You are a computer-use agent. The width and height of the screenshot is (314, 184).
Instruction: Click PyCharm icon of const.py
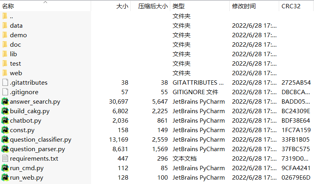pyautogui.click(x=5, y=130)
